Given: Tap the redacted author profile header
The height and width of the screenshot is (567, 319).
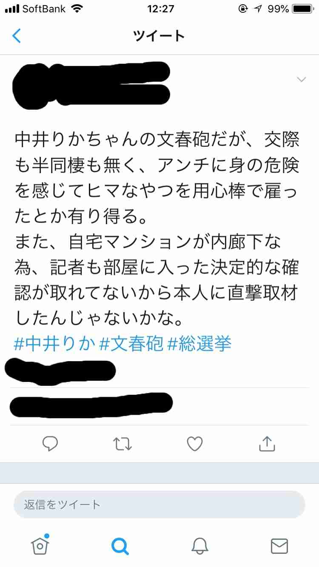Looking at the screenshot, I should pos(91,84).
